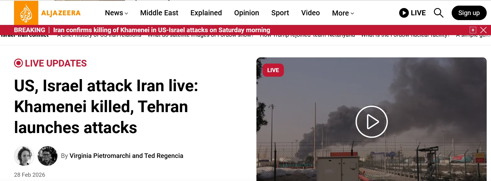491x181 pixels.
Task: Open the Opinion section
Action: pos(246,13)
